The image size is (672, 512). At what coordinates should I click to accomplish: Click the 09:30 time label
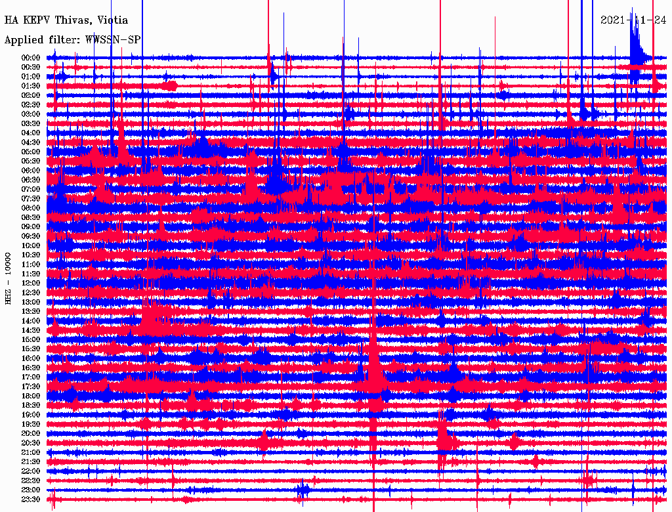(x=31, y=236)
